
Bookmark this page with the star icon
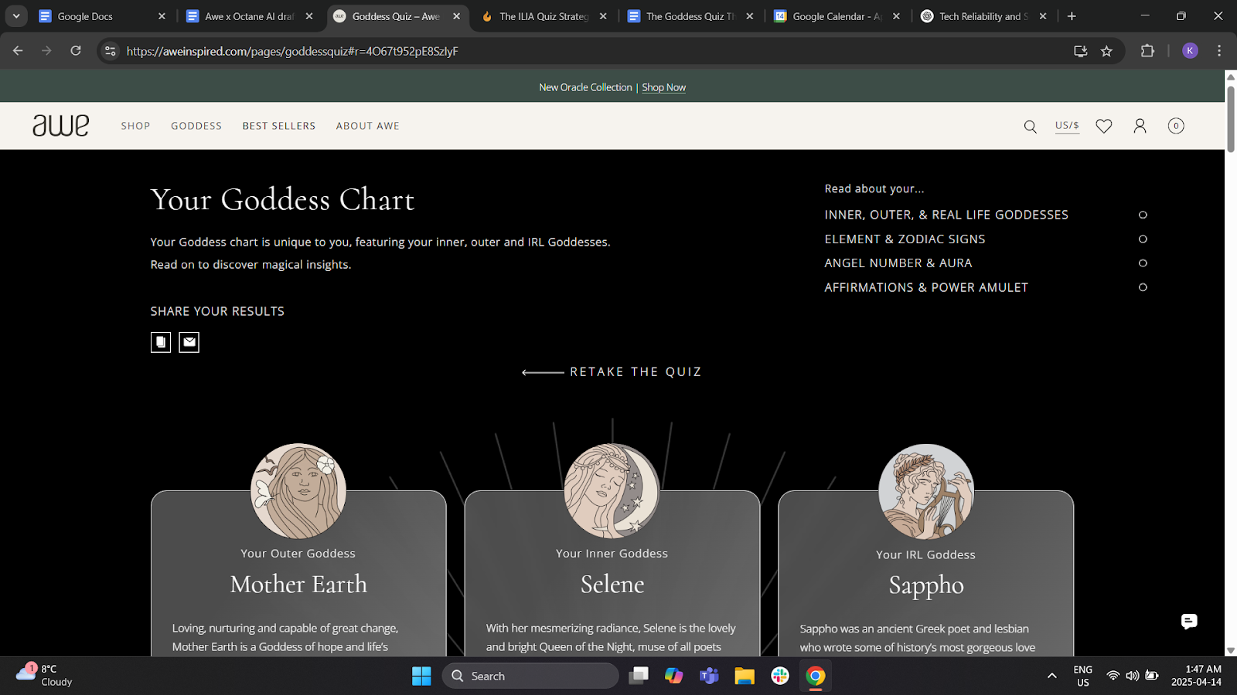1106,51
